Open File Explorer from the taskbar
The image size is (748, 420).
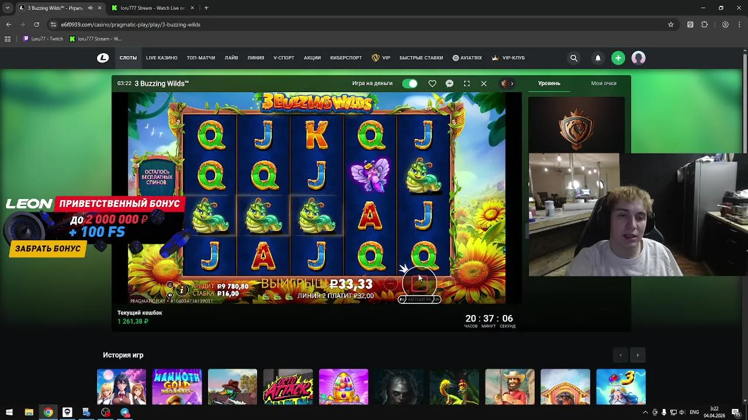click(x=29, y=412)
